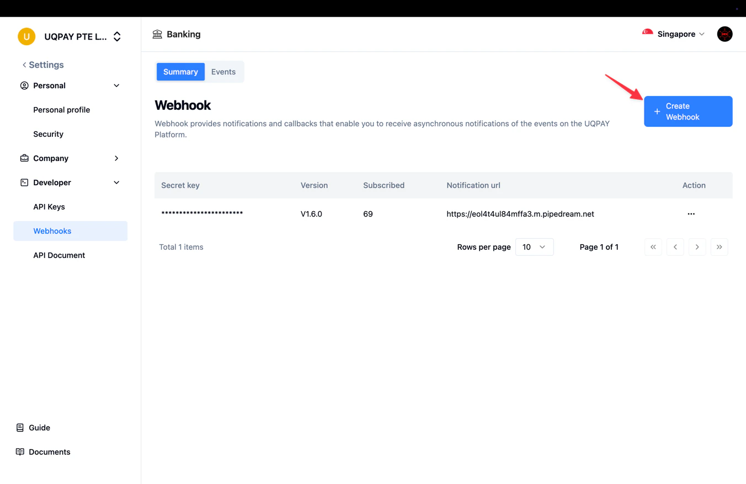
Task: Click the Documents icon in the sidebar
Action: point(19,451)
